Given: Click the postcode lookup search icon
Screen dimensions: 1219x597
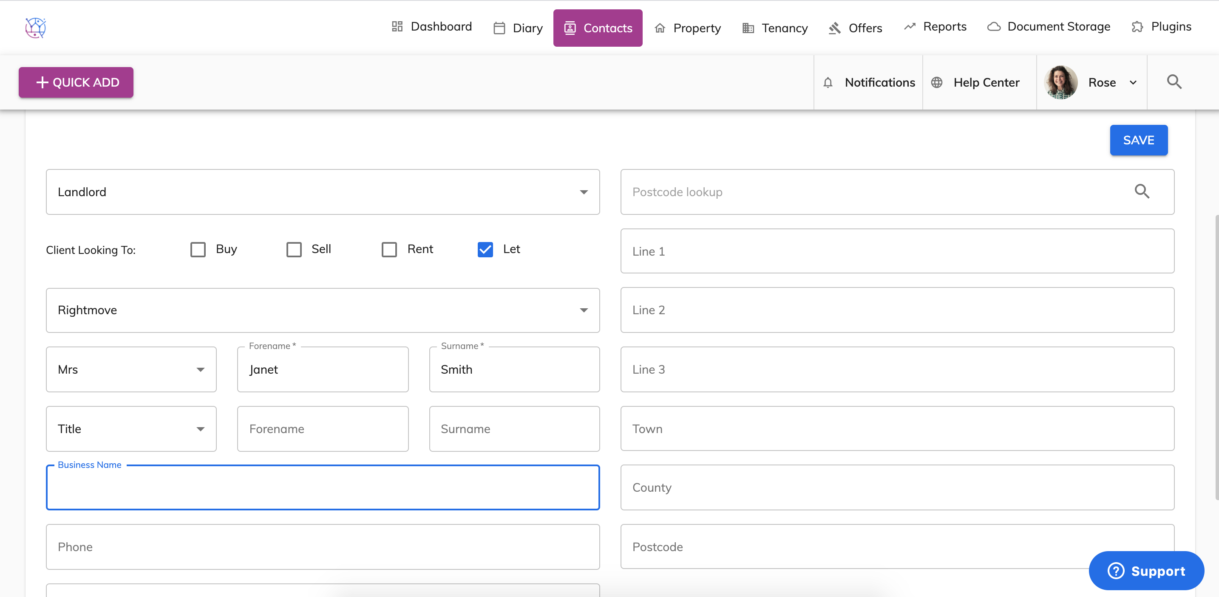Looking at the screenshot, I should click(x=1142, y=191).
